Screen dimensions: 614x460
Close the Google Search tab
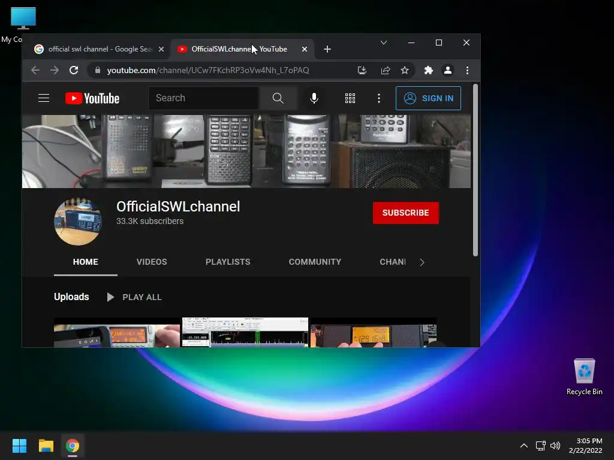(161, 49)
